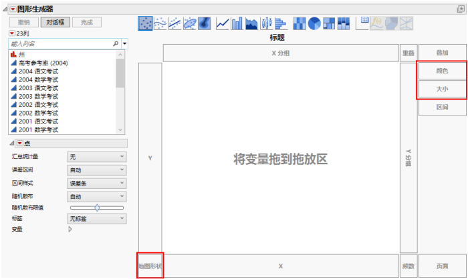
Task: Select the Mosaic element icon
Action: coord(343,23)
